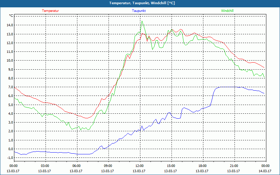Click the red Temperatur legend label
This screenshot has width=280, height=175.
pyautogui.click(x=50, y=11)
